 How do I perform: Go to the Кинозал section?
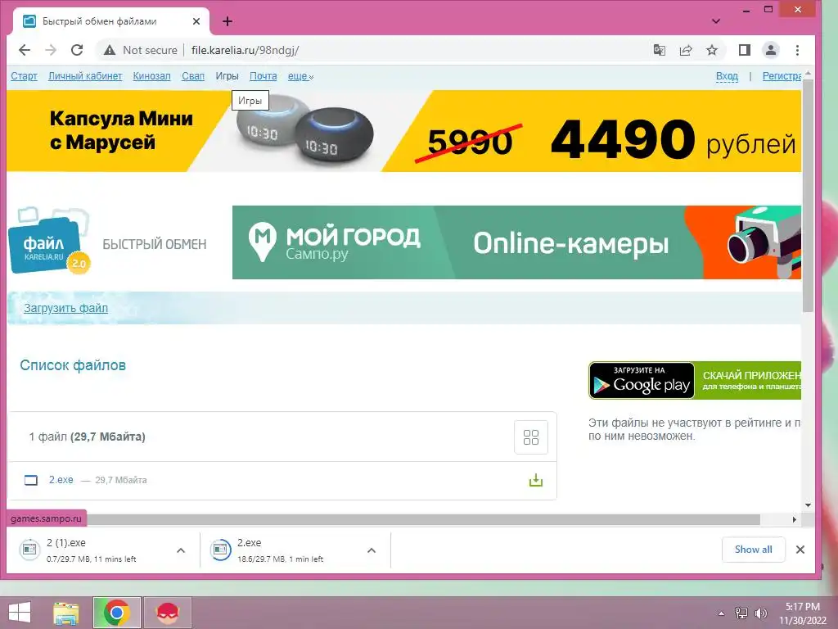[151, 76]
